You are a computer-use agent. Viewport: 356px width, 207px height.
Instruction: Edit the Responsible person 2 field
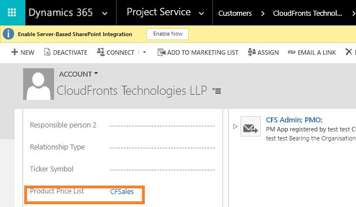point(162,125)
